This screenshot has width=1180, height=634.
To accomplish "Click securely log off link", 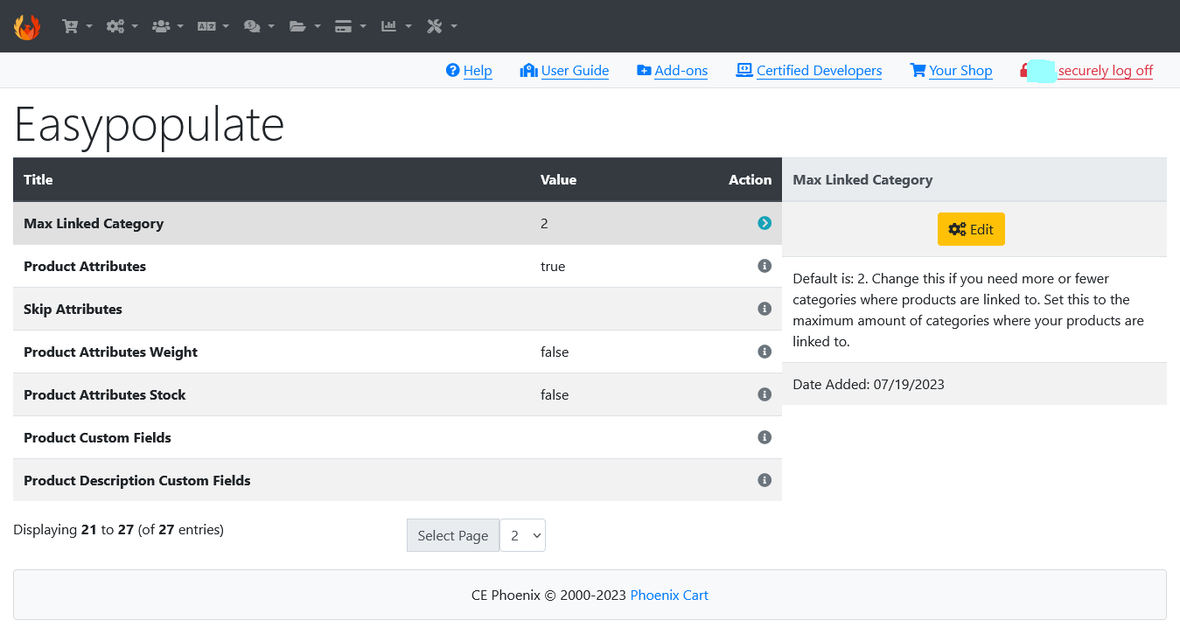I will 1106,71.
